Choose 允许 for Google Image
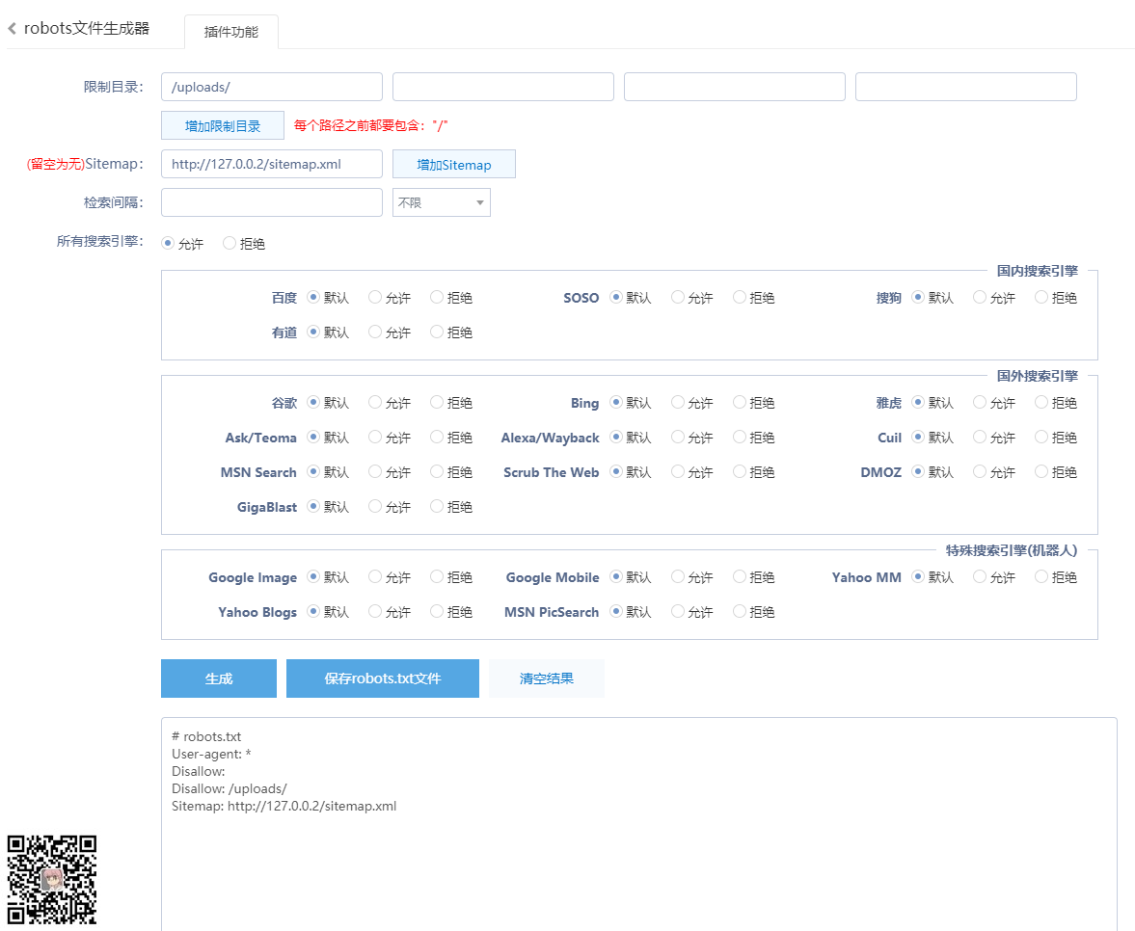Screen dimensions: 1135x931 click(375, 577)
